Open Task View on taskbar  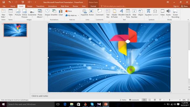coord(58,104)
